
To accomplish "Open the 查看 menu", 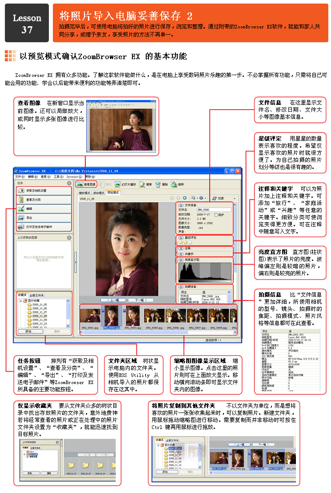I will click(x=45, y=176).
